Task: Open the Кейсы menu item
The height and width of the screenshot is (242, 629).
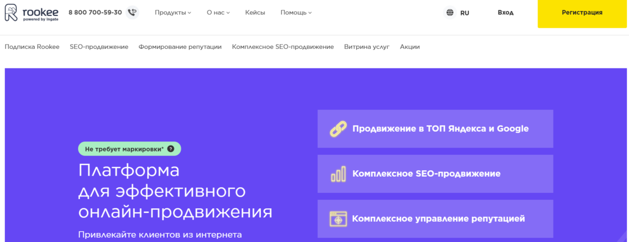Action: coord(255,12)
